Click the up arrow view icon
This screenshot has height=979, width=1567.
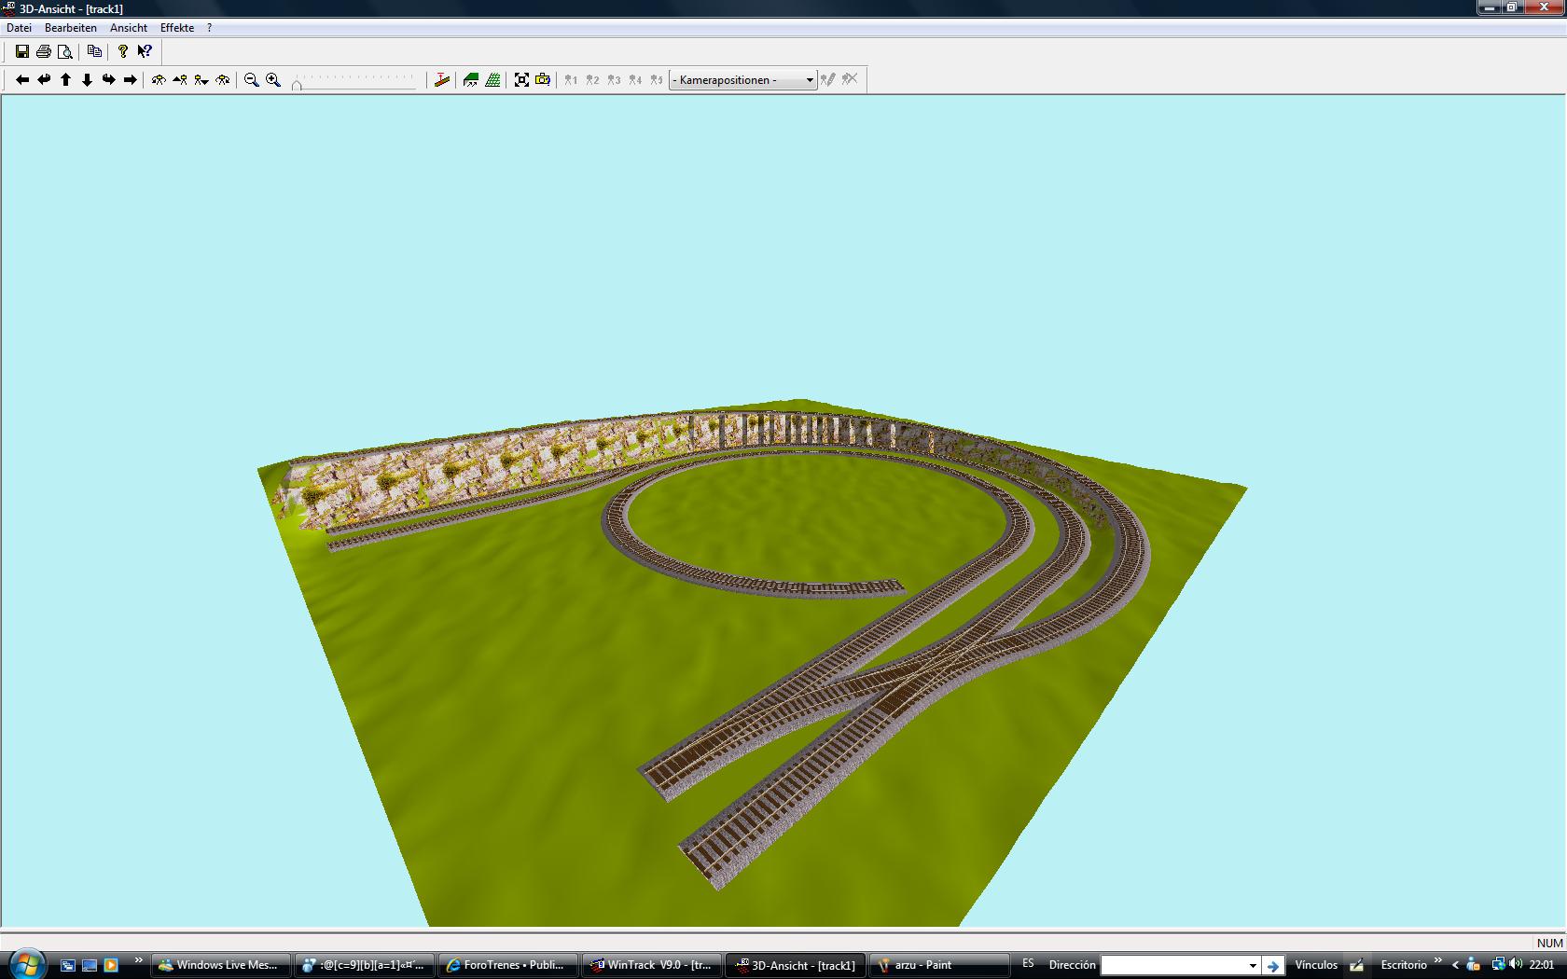(65, 80)
